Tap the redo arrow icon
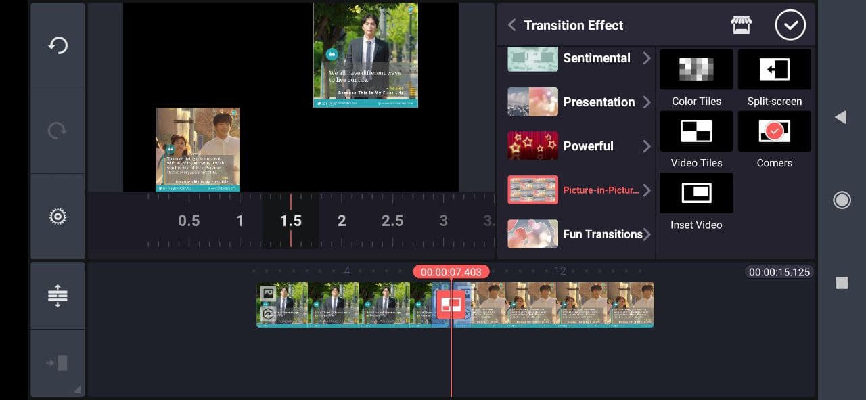866x400 pixels. pos(58,130)
